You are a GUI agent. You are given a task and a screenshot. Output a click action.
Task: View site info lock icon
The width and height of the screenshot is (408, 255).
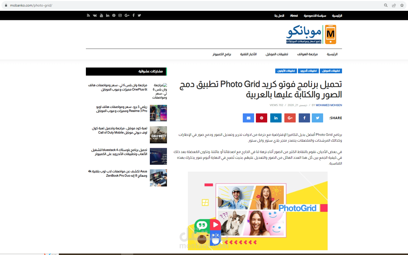pos(6,5)
